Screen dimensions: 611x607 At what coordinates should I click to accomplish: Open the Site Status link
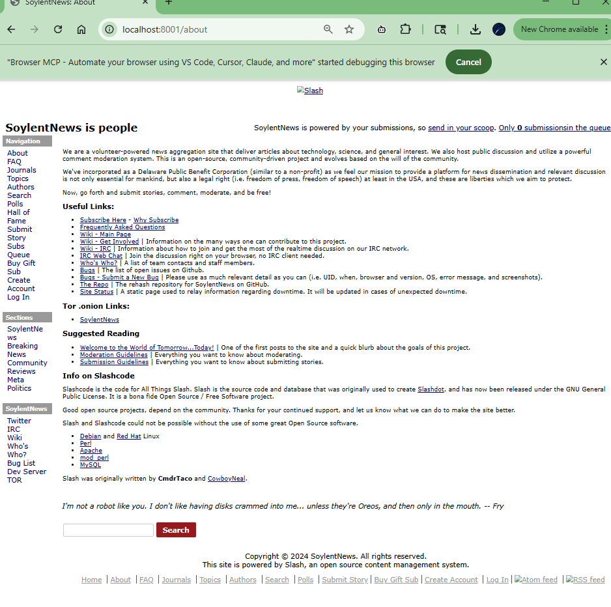96,292
